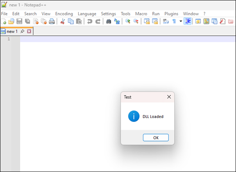
Task: Open the Language menu
Action: coord(87,14)
